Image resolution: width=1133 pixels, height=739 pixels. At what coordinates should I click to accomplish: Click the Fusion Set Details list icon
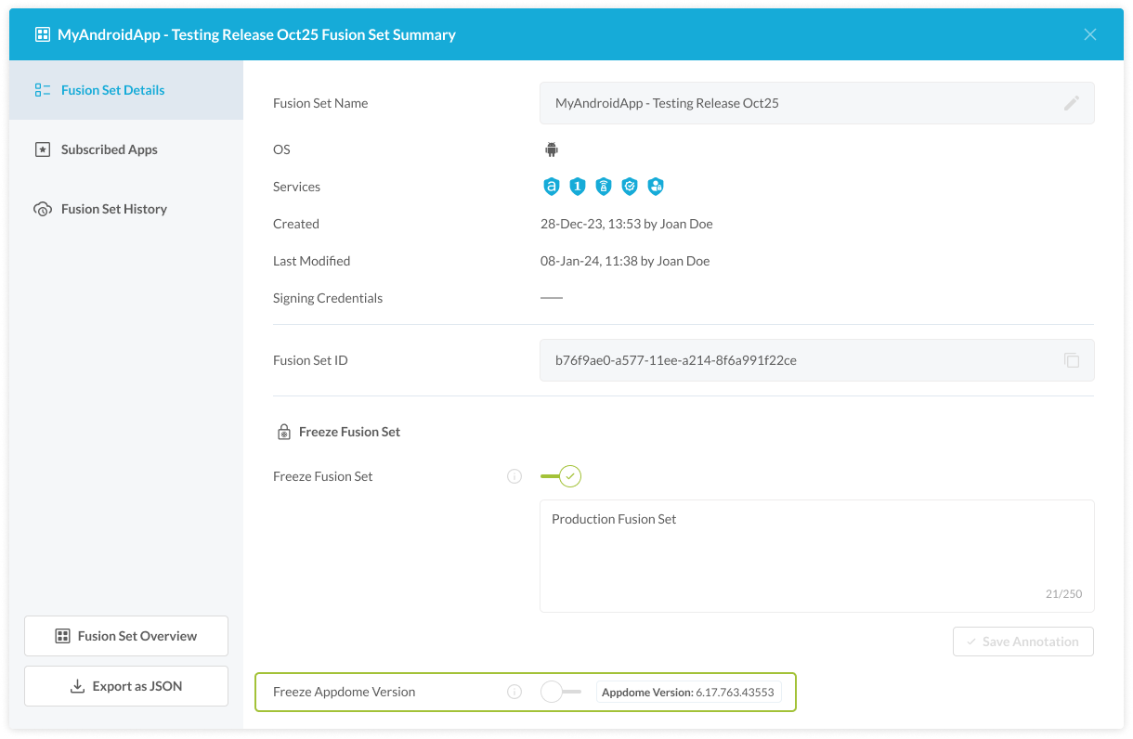(x=42, y=90)
